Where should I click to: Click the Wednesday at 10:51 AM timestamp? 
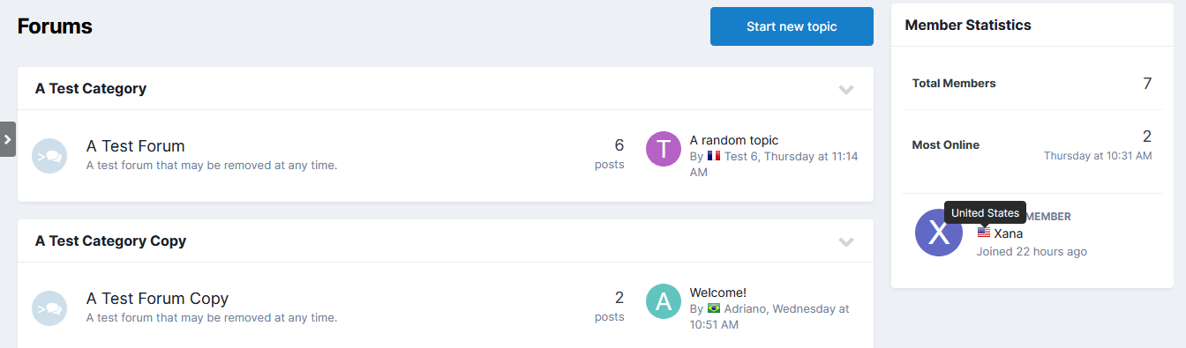tap(769, 316)
